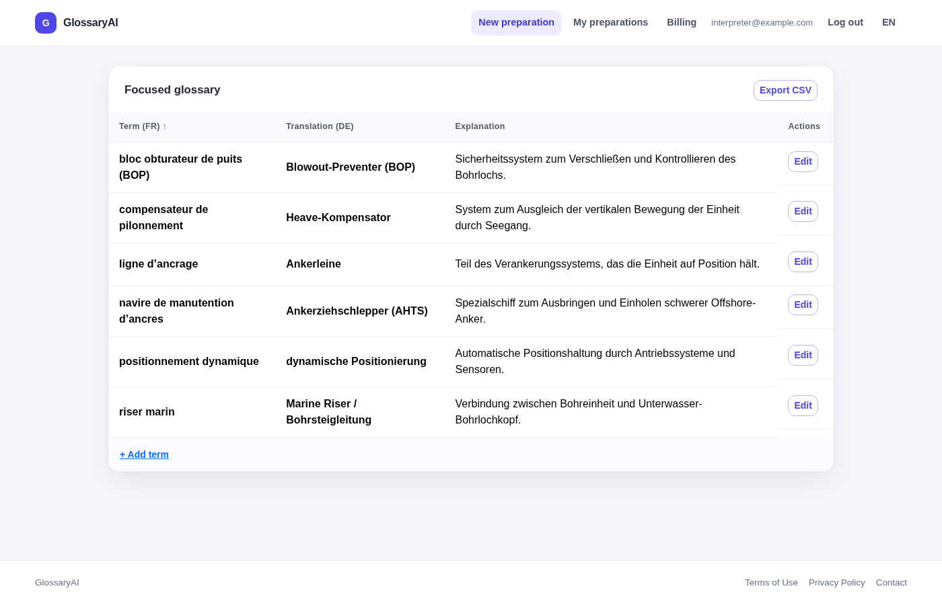942x605 pixels.
Task: Select the translation 'dynamische Positionierung'
Action: (x=356, y=362)
